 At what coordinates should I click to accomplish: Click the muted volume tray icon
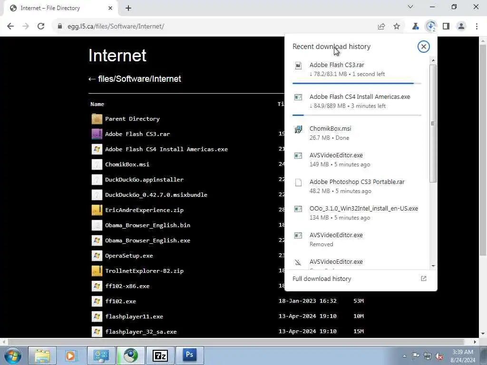(x=439, y=356)
